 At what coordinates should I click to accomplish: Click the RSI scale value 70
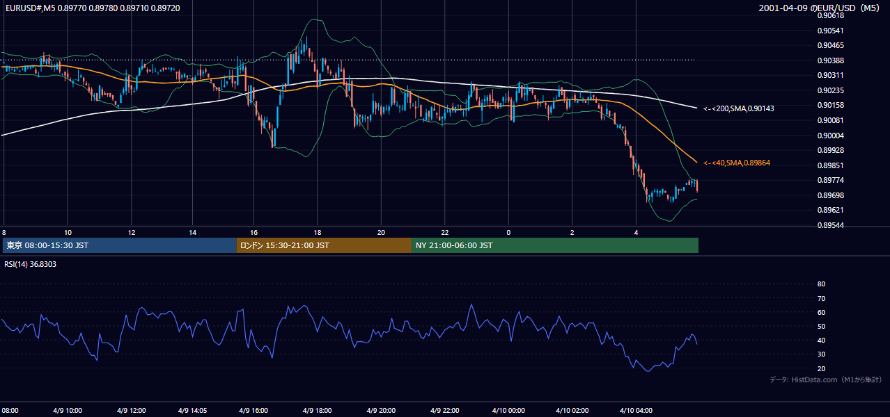click(821, 298)
